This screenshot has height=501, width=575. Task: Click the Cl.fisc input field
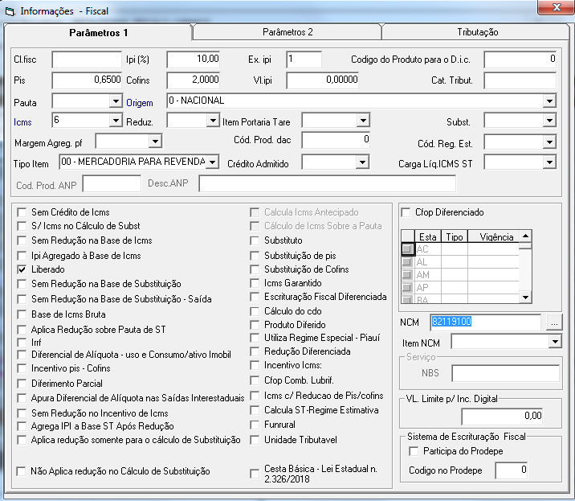coord(87,60)
